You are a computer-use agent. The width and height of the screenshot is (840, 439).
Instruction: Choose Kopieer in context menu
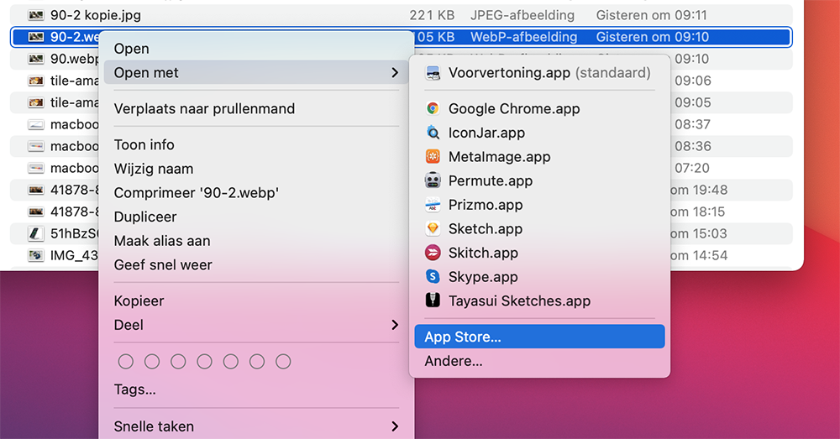pos(256,301)
